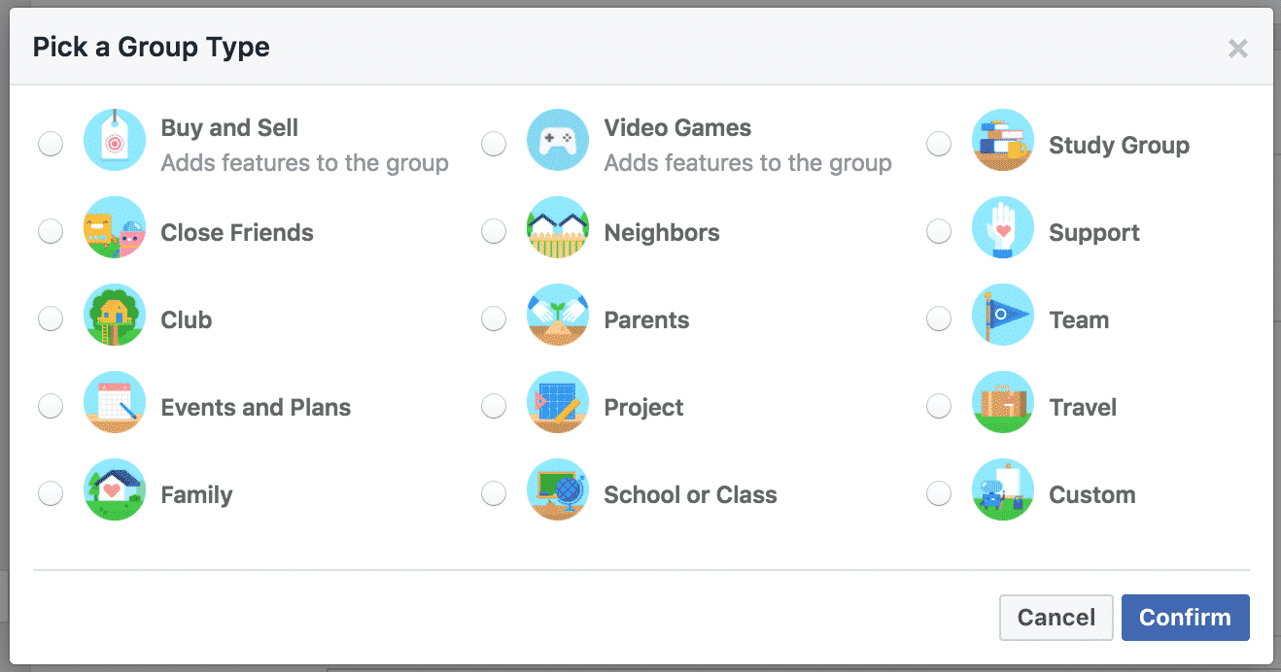Choose the Family radio option

pyautogui.click(x=51, y=494)
